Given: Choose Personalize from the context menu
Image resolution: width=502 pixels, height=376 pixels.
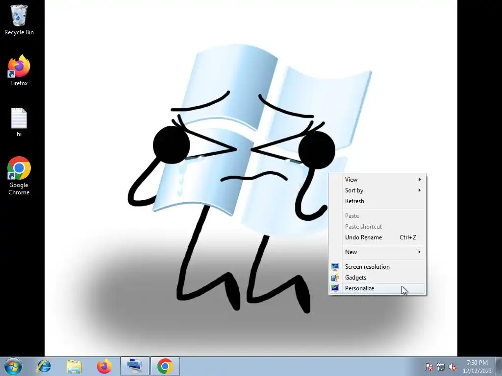Looking at the screenshot, I should (x=377, y=288).
